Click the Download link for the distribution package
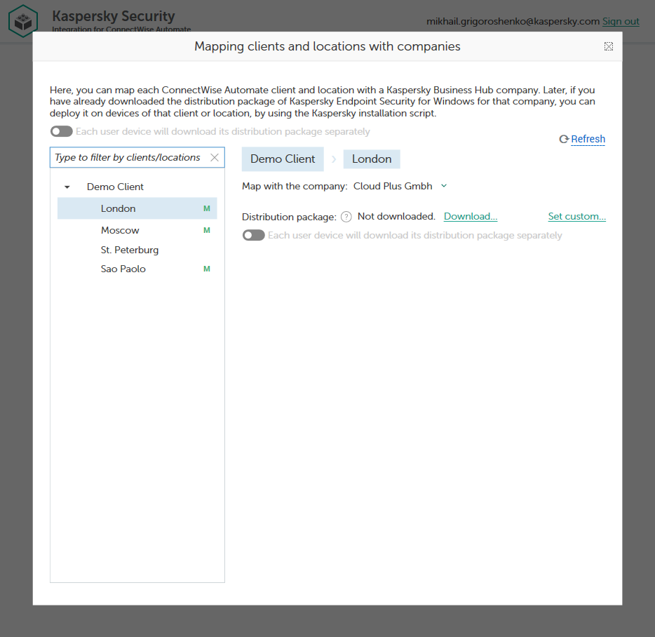The height and width of the screenshot is (637, 655). click(470, 216)
